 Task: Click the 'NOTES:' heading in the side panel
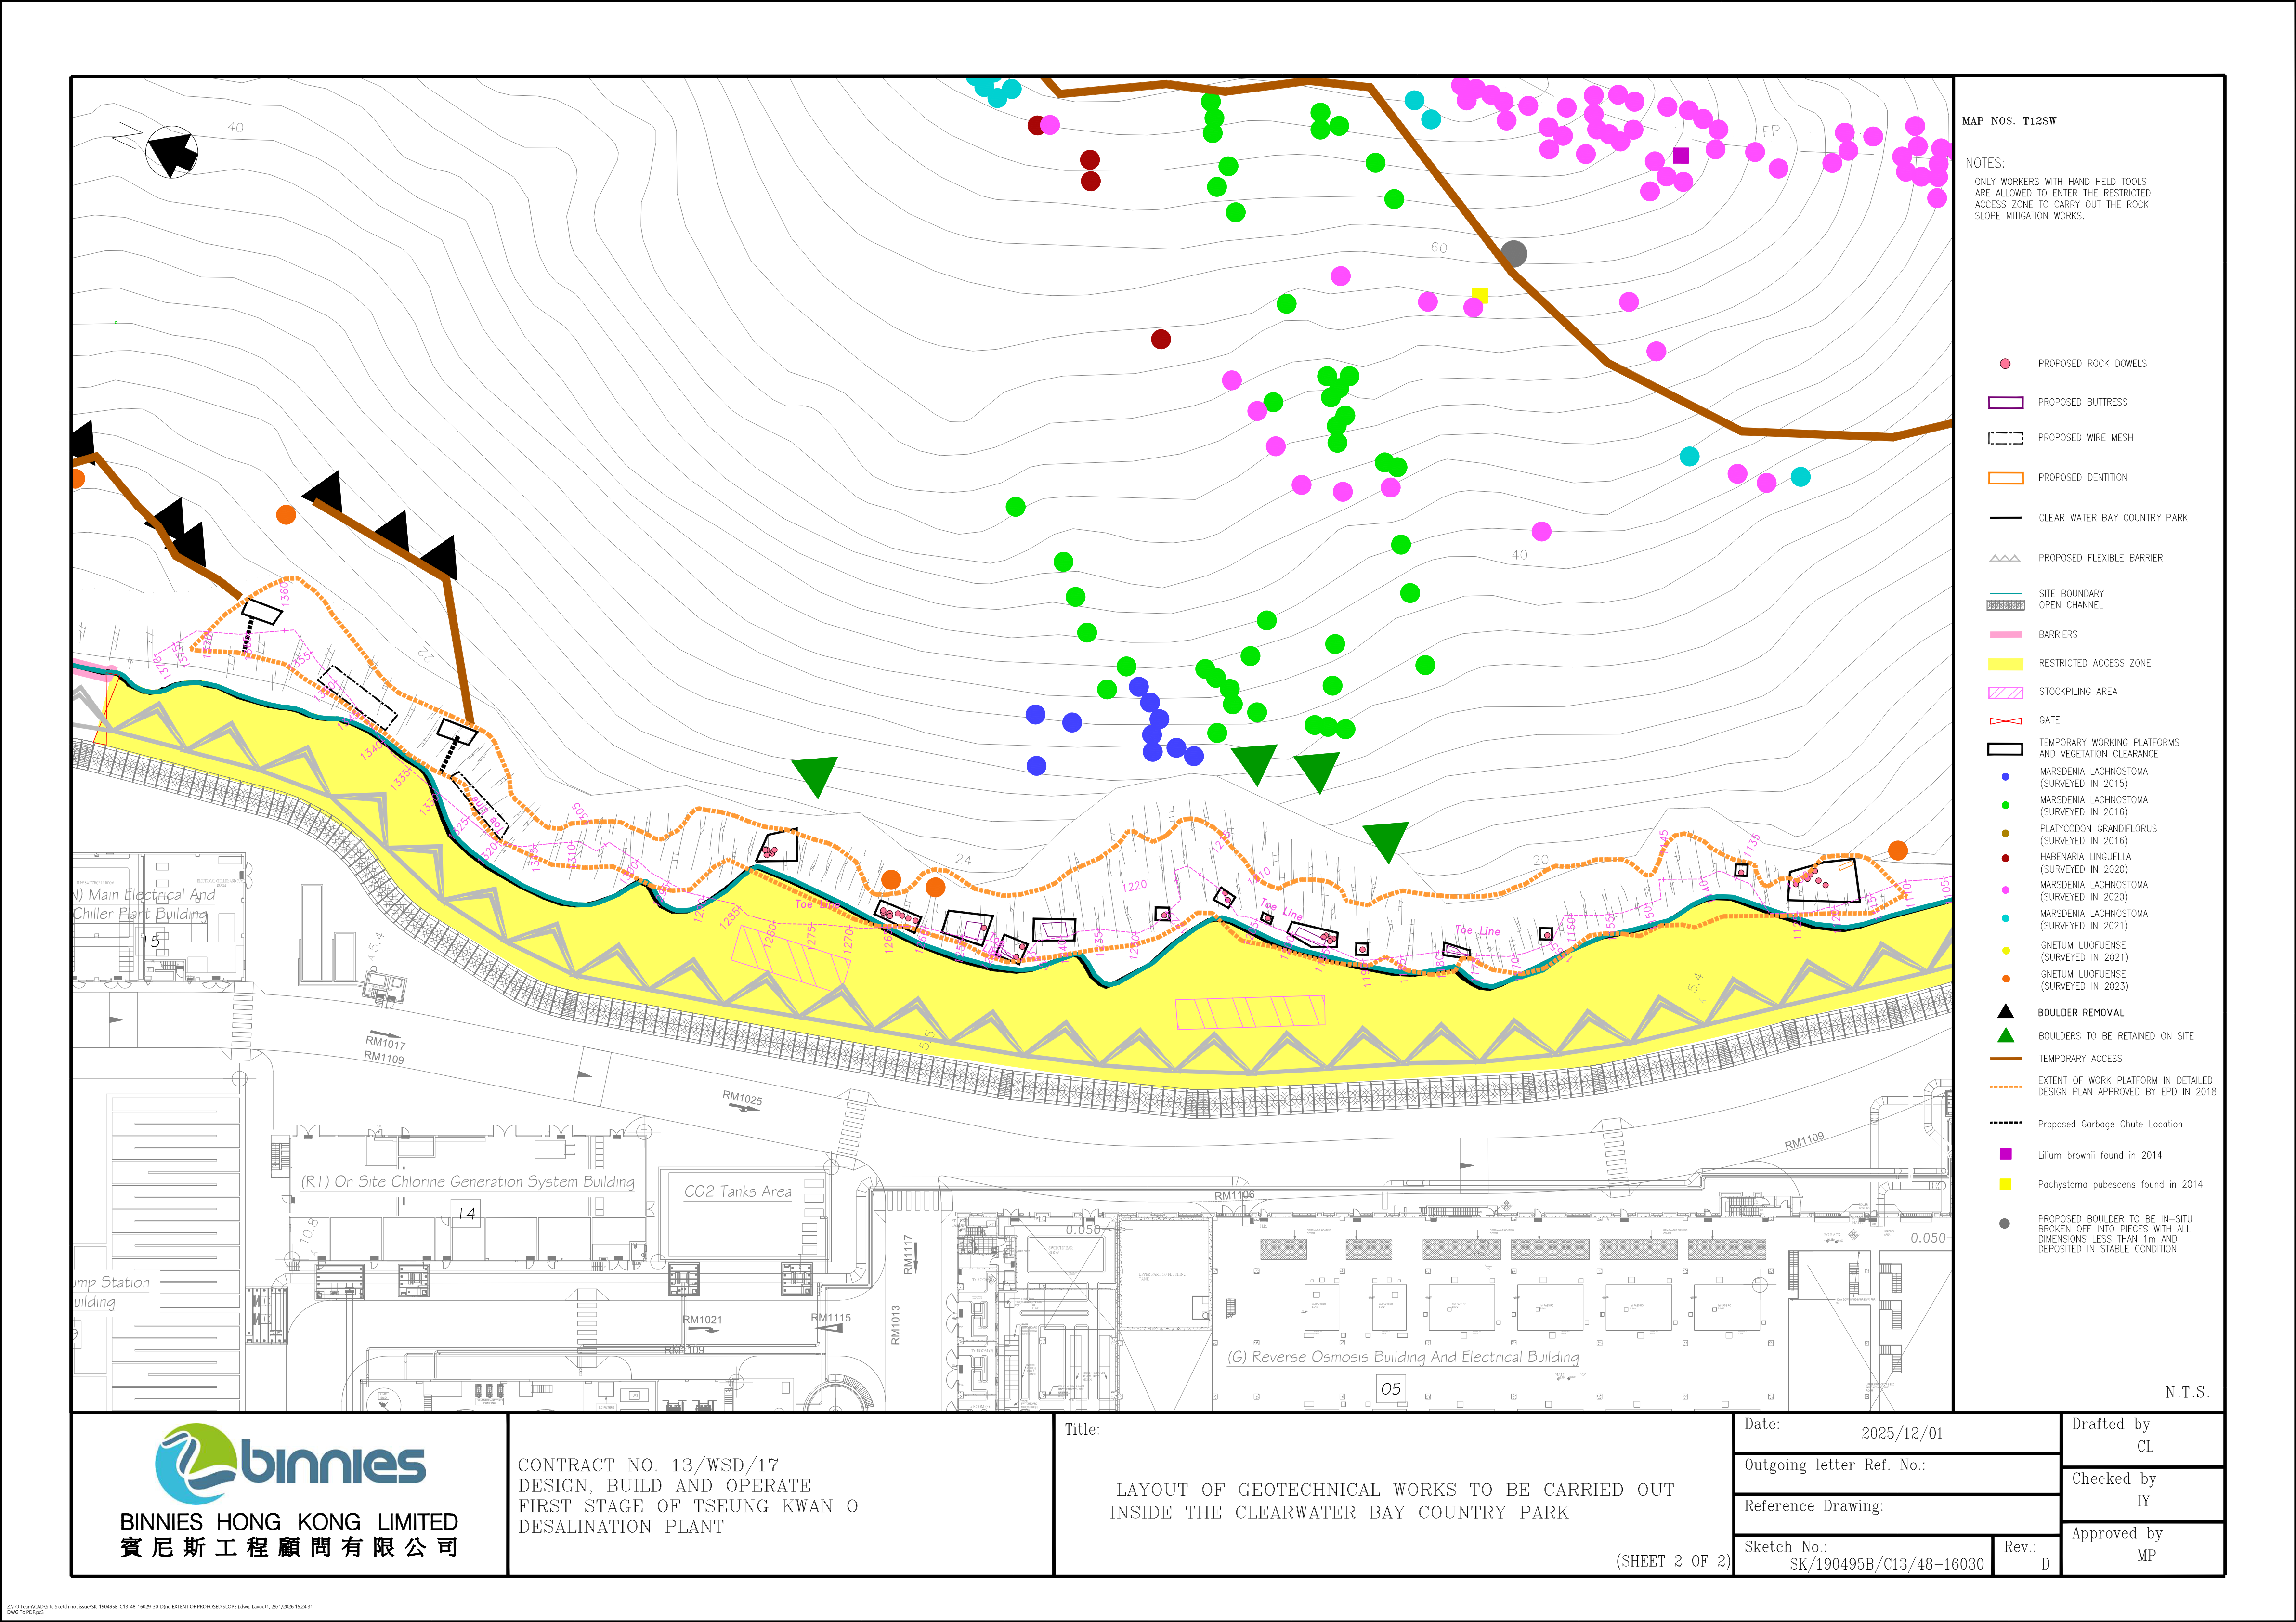(x=1985, y=163)
